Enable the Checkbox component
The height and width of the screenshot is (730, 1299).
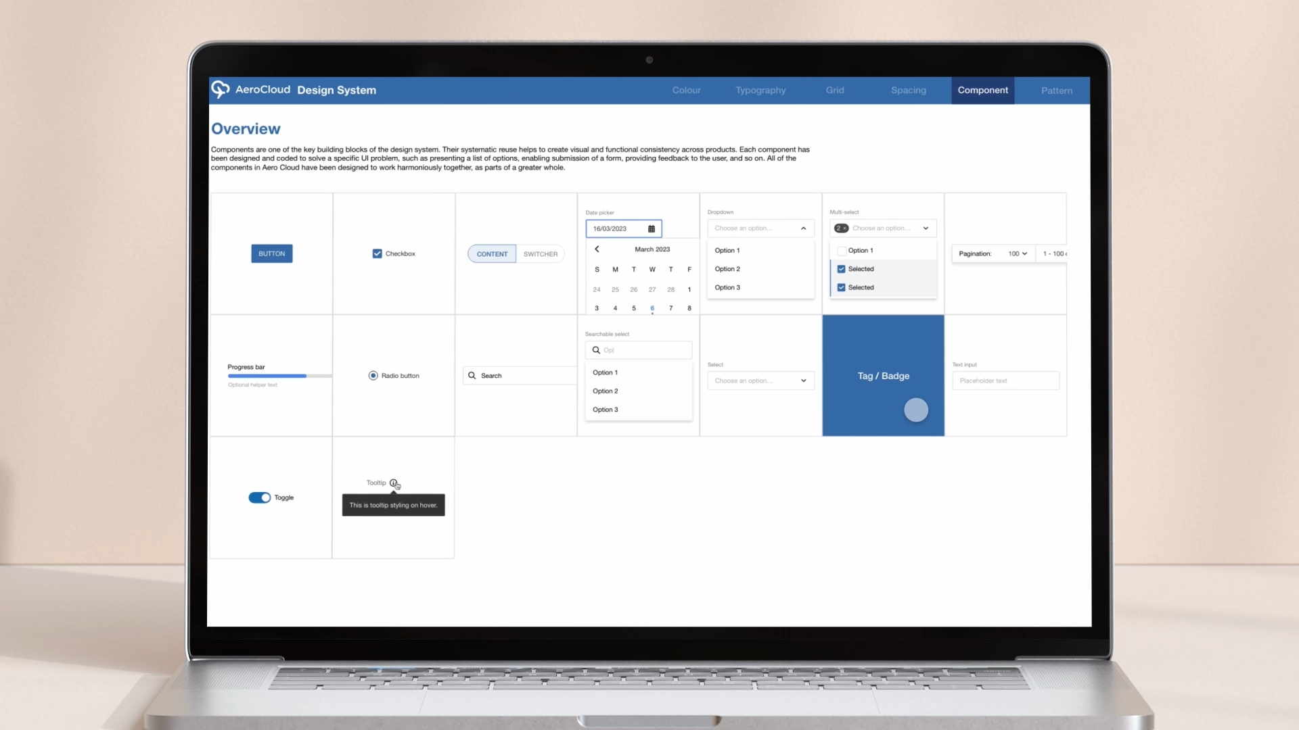point(376,253)
